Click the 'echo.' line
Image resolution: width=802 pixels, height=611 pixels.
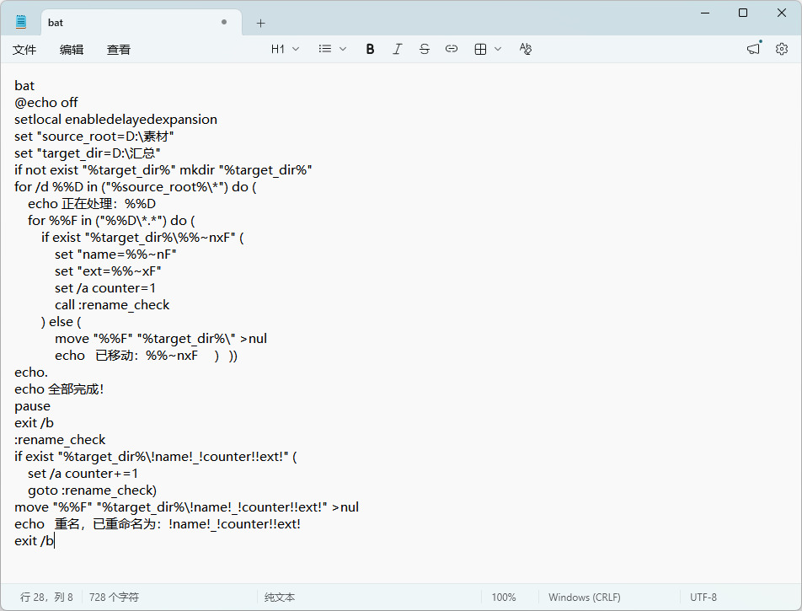pos(31,372)
